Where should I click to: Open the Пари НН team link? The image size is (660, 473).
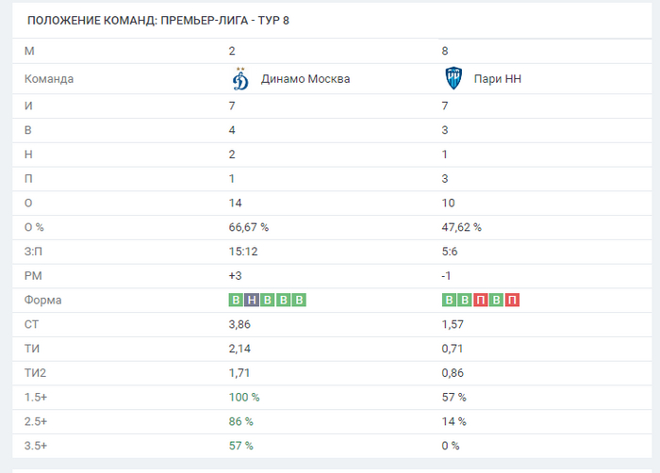coord(500,79)
